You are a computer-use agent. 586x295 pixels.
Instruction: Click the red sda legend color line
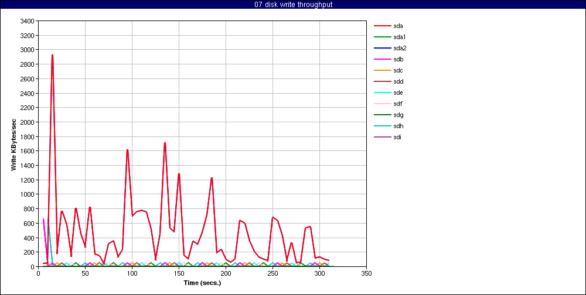[x=382, y=26]
